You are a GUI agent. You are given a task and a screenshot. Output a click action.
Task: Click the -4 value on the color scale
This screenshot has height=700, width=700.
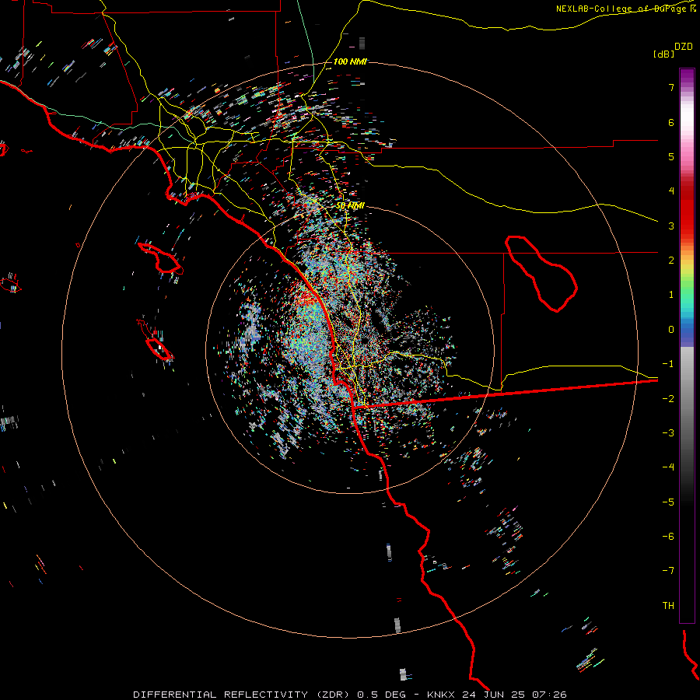click(x=668, y=467)
